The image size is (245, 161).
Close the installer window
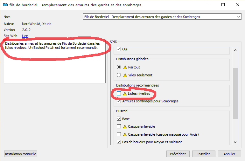point(237,5)
